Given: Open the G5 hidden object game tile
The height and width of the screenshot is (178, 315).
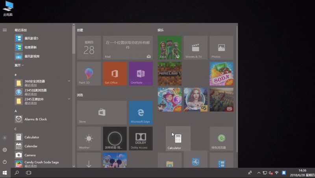Looking at the screenshot, I should (196, 100).
